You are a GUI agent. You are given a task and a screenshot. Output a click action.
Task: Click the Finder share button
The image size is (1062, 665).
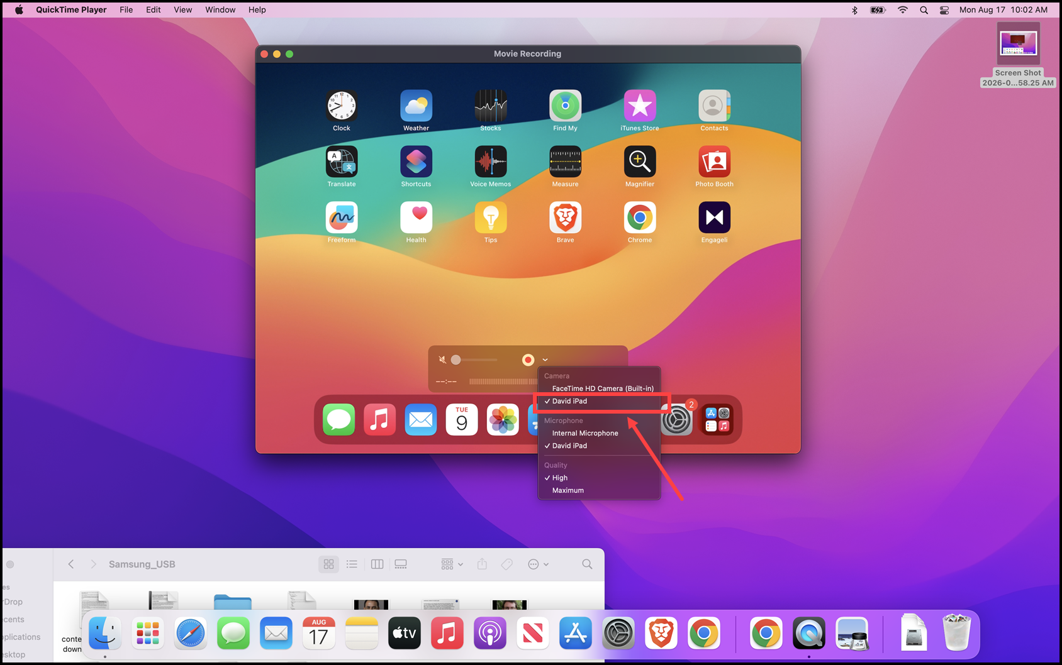click(482, 564)
